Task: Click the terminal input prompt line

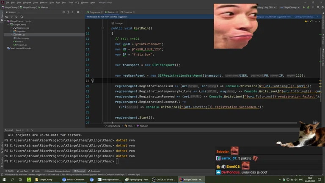Action: (61, 161)
